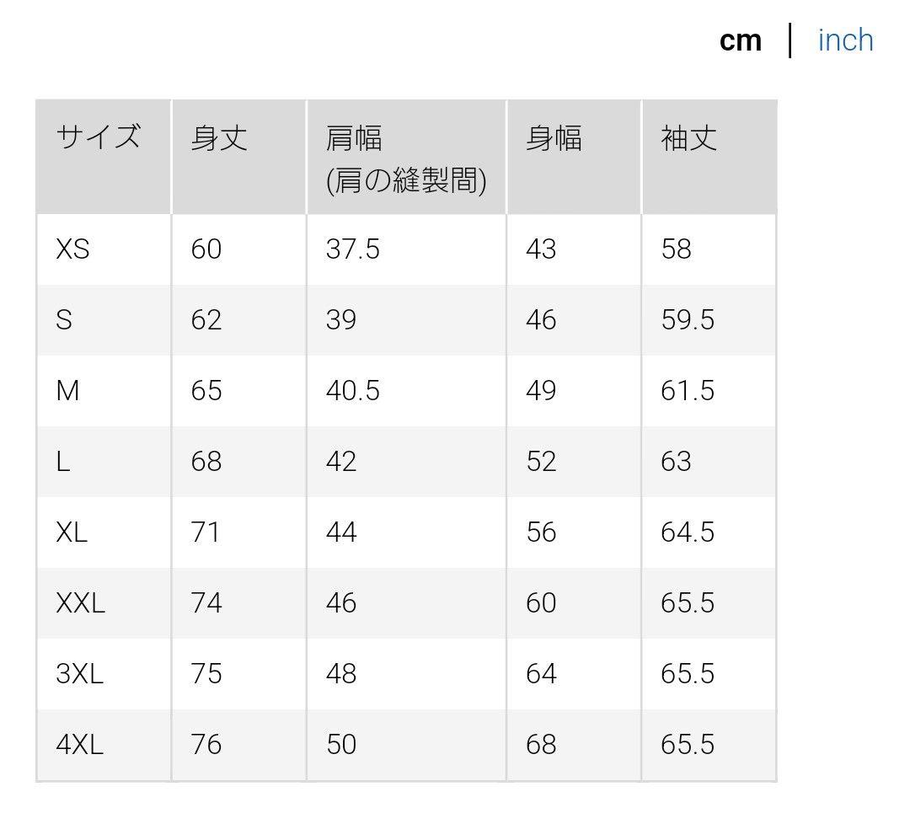The width and height of the screenshot is (910, 824).
Task: Click the サイズ column header
Action: (x=98, y=137)
